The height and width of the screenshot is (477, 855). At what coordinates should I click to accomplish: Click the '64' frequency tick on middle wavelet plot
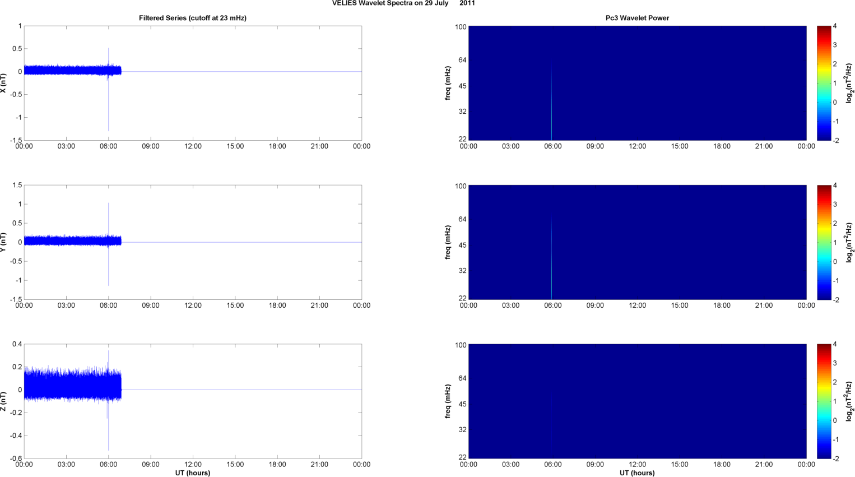[x=462, y=219]
